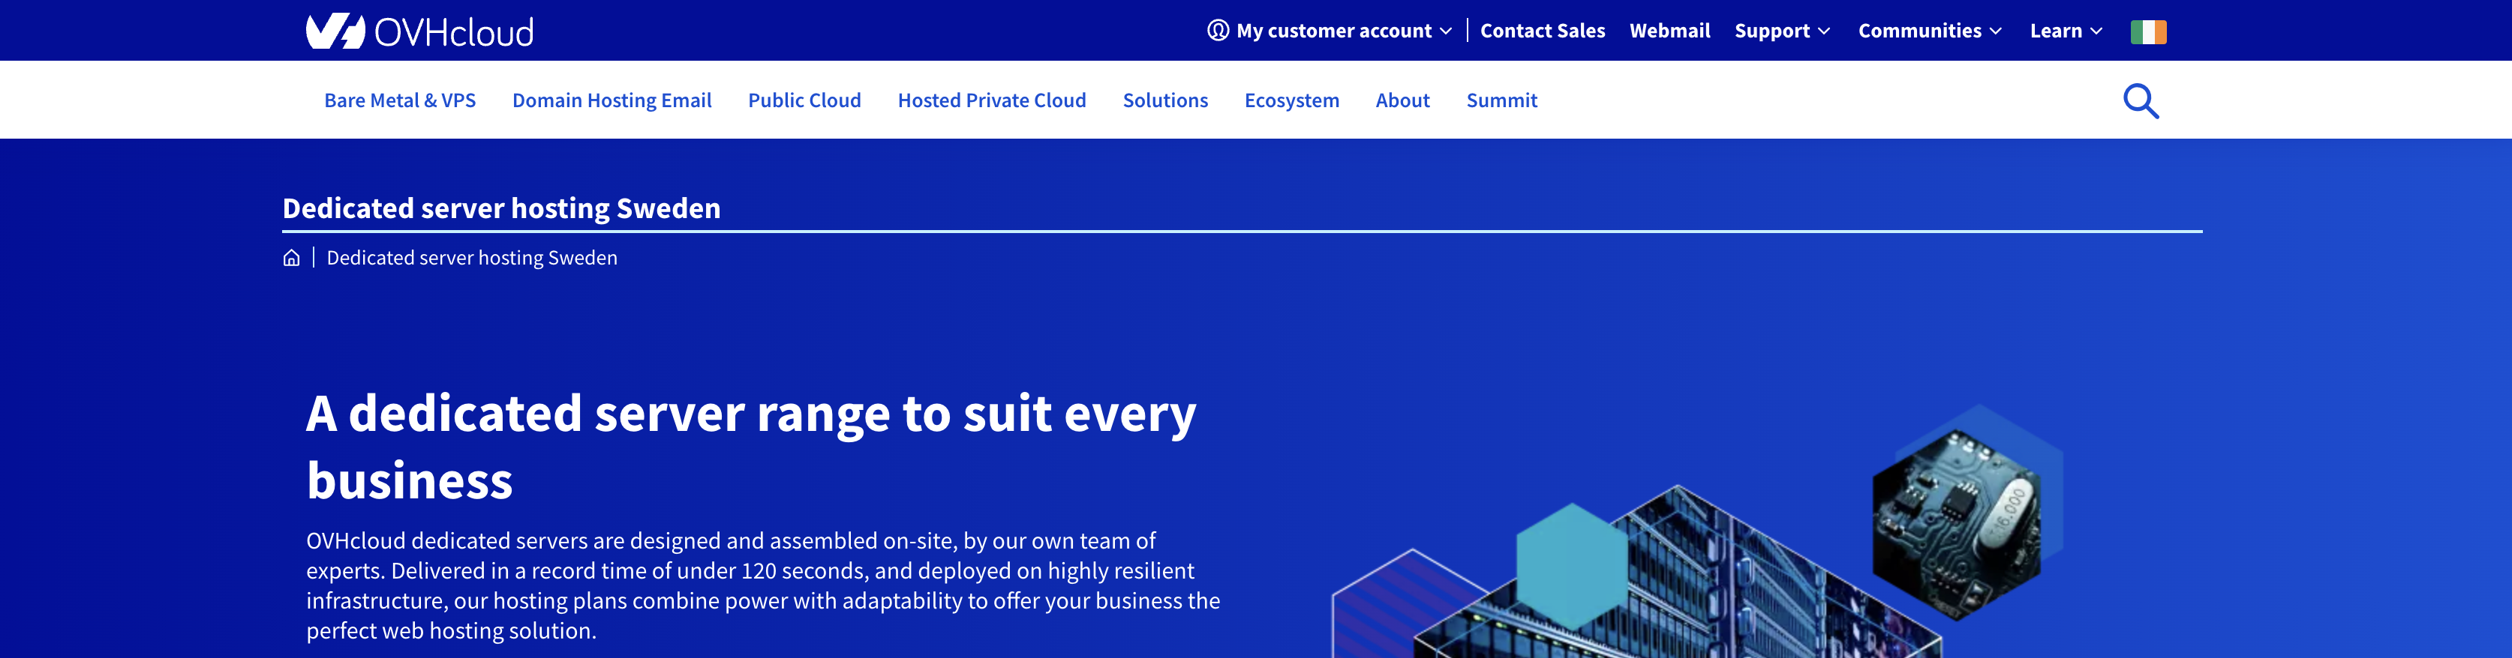This screenshot has width=2512, height=658.
Task: Open Contact Sales link
Action: [1542, 31]
